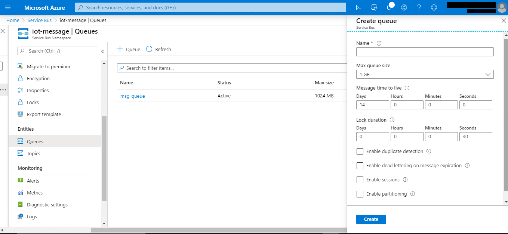508x234 pixels.
Task: Check Enable dead lettering on message expiration
Action: [x=360, y=166]
